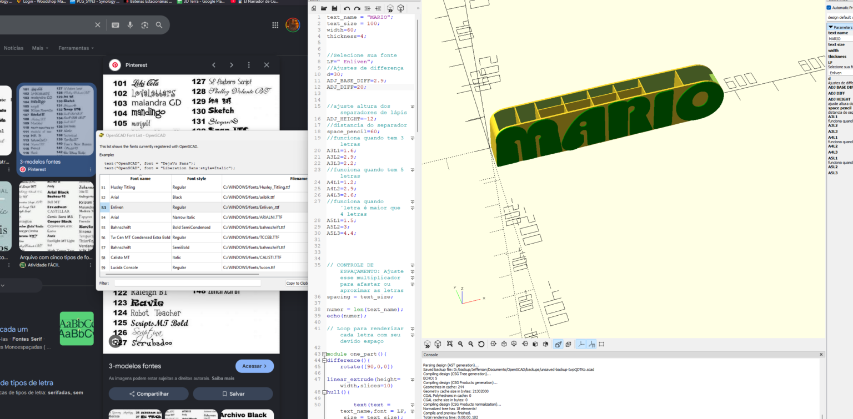Screen dimensions: 853x419
Task: Click the text name field containing MARIO
Action: pyautogui.click(x=840, y=39)
